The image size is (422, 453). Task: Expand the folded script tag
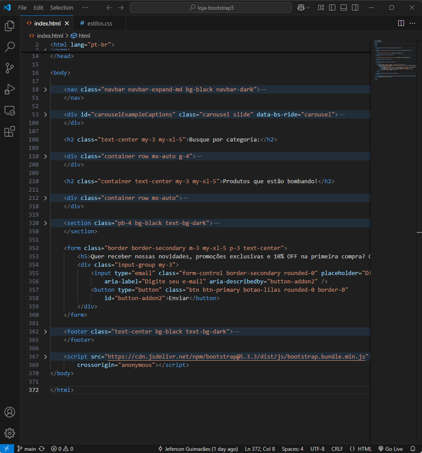point(45,357)
